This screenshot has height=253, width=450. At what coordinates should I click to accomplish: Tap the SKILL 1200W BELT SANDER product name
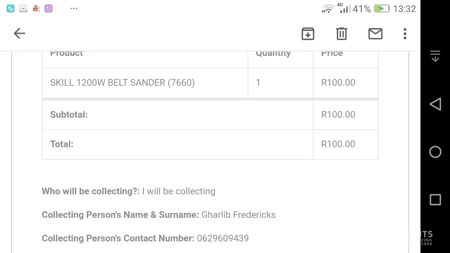tap(122, 83)
